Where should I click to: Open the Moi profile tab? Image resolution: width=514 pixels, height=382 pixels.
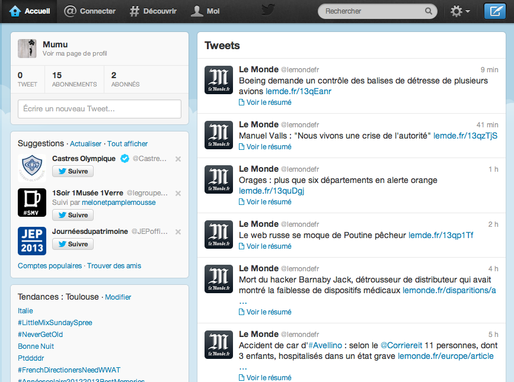[205, 11]
